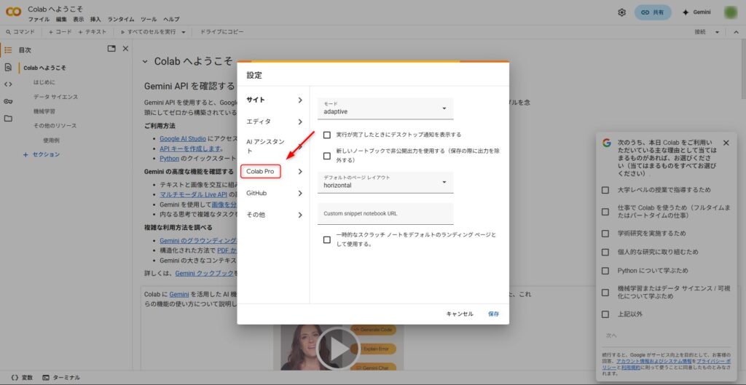Click the 共有 share button

coord(652,12)
